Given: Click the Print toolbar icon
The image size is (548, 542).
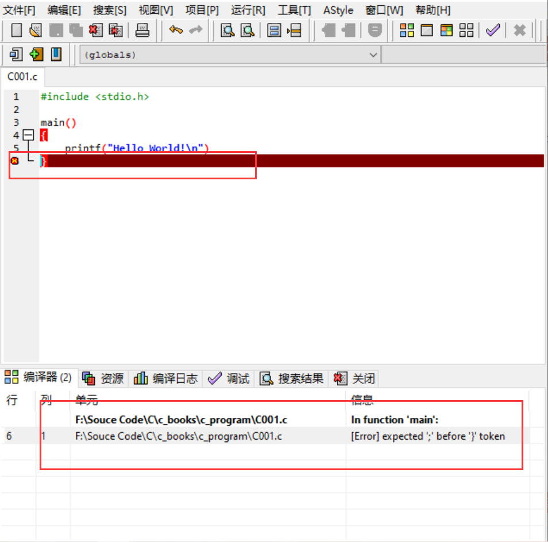Looking at the screenshot, I should coord(142,30).
